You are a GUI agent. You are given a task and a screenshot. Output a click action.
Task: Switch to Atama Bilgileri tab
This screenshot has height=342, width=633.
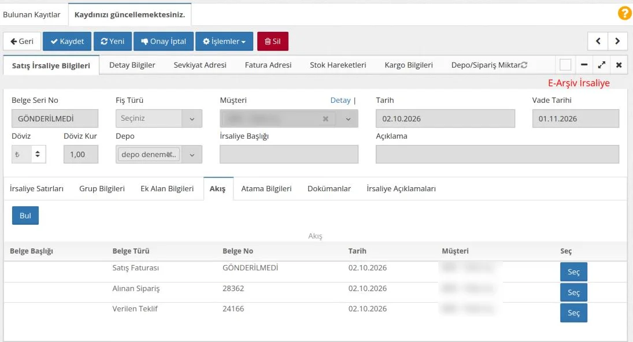(x=266, y=188)
